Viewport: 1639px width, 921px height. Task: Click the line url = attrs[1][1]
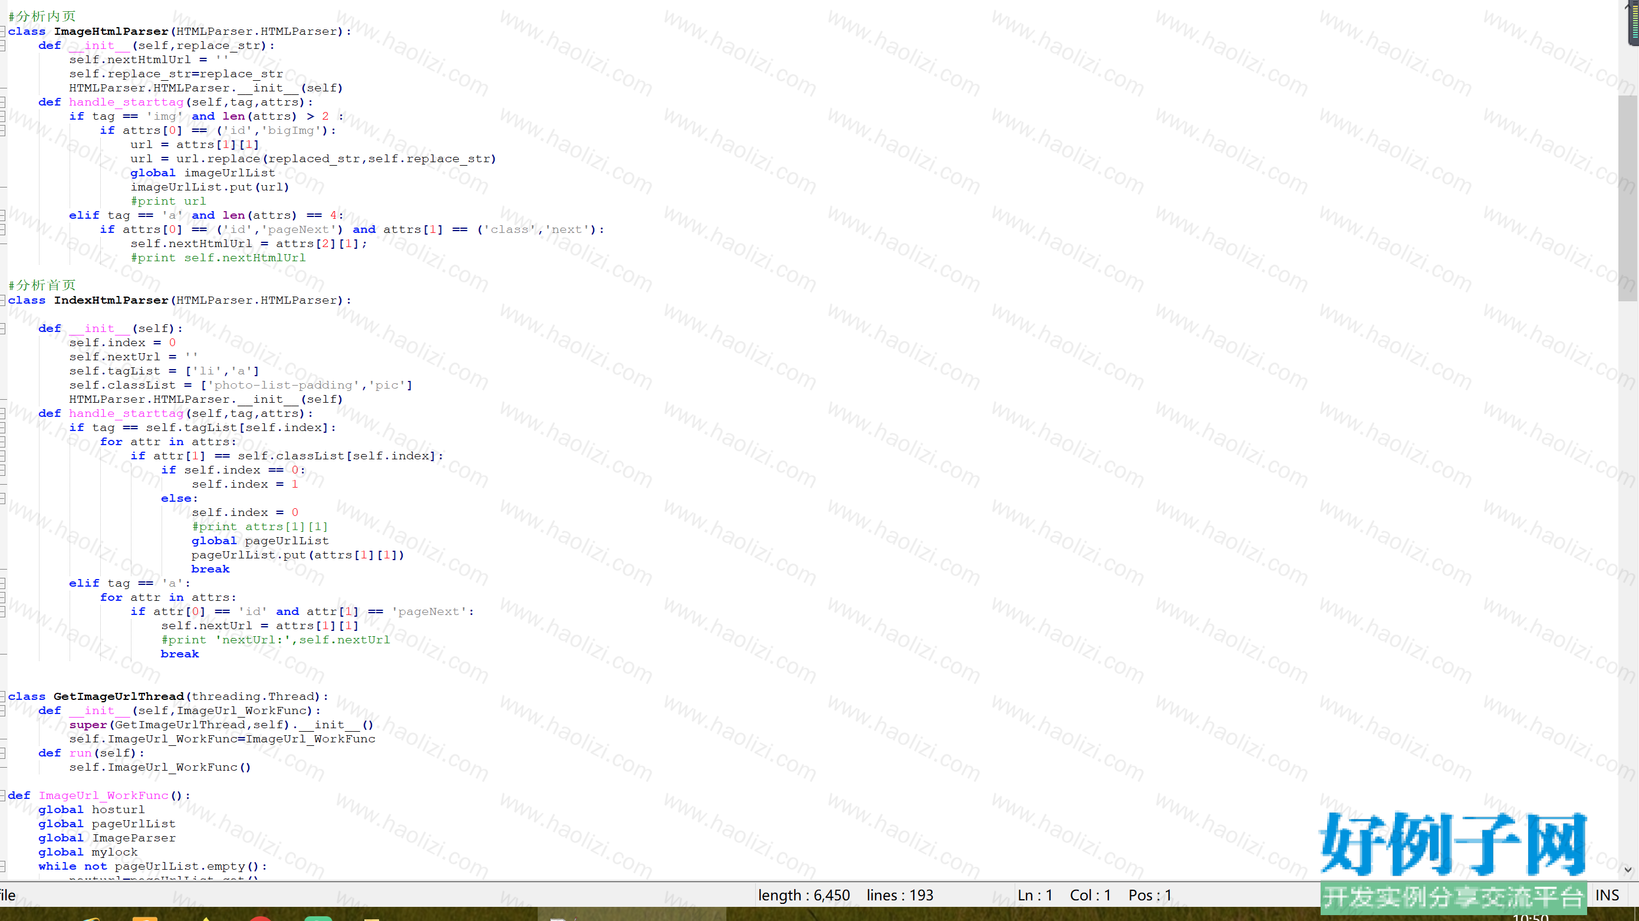pos(195,144)
